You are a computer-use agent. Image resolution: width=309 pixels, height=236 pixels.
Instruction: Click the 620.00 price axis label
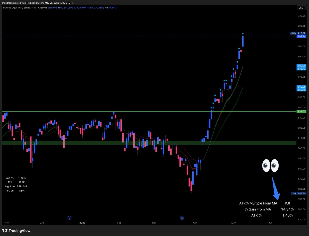[301, 128]
